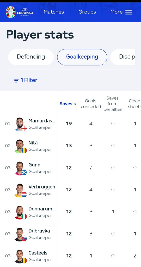Sort by Saves column arrow
This screenshot has height=267, width=141.
pyautogui.click(x=75, y=104)
